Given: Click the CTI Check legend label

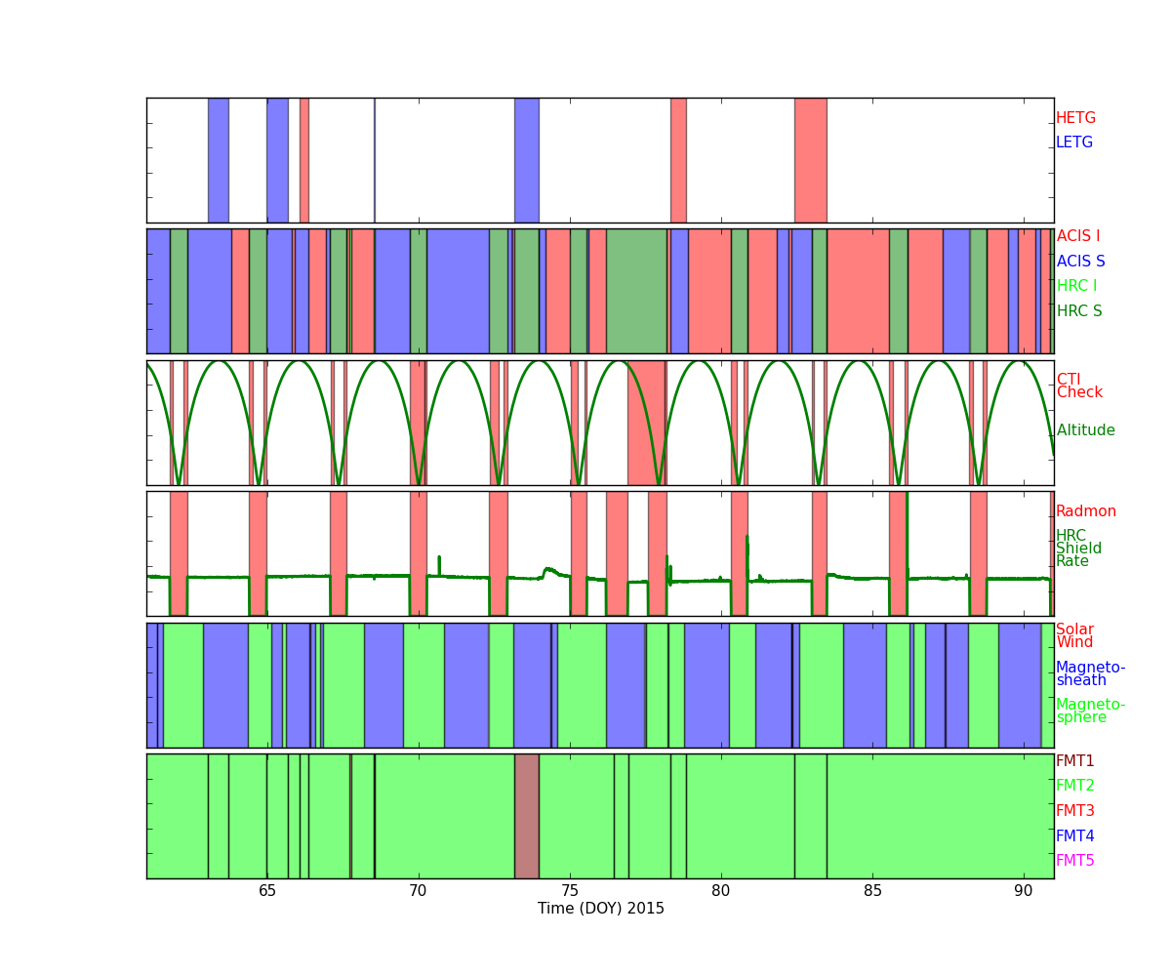Looking at the screenshot, I should pyautogui.click(x=1079, y=386).
